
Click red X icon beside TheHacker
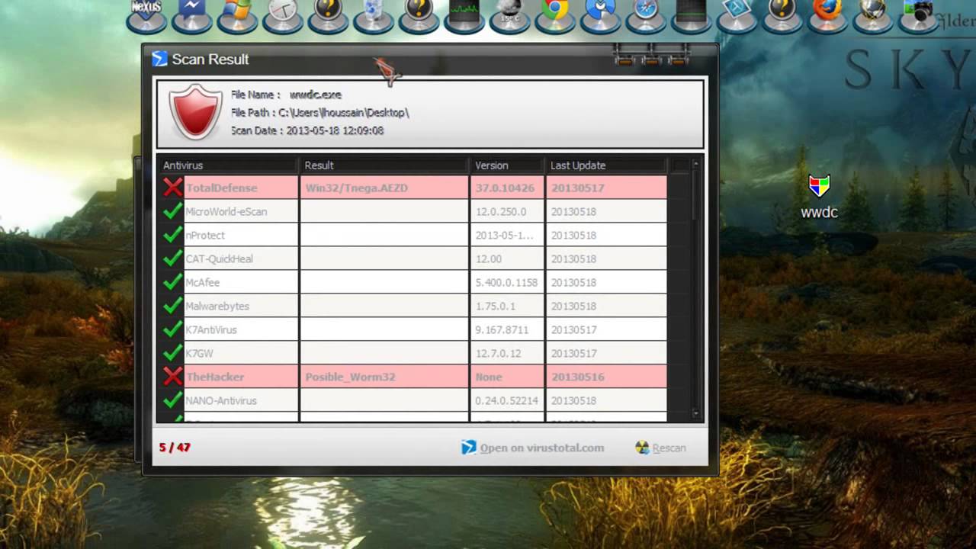(x=173, y=376)
